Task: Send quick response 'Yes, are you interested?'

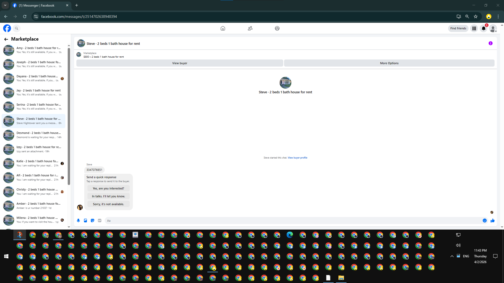Action: pyautogui.click(x=108, y=188)
